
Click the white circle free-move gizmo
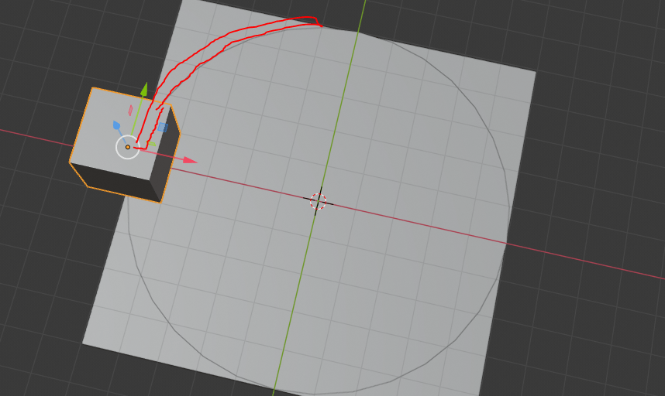tap(128, 147)
